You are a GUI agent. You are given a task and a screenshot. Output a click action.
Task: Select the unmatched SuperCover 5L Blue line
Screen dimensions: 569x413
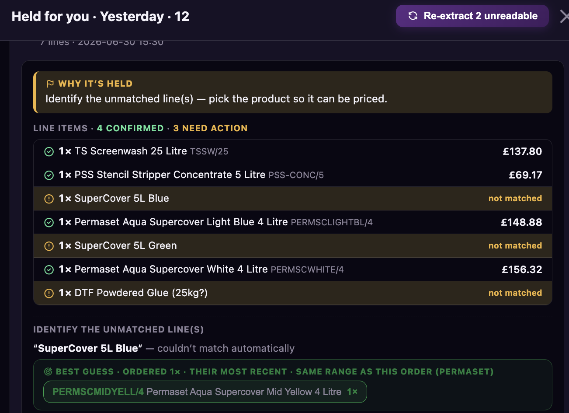(x=293, y=199)
